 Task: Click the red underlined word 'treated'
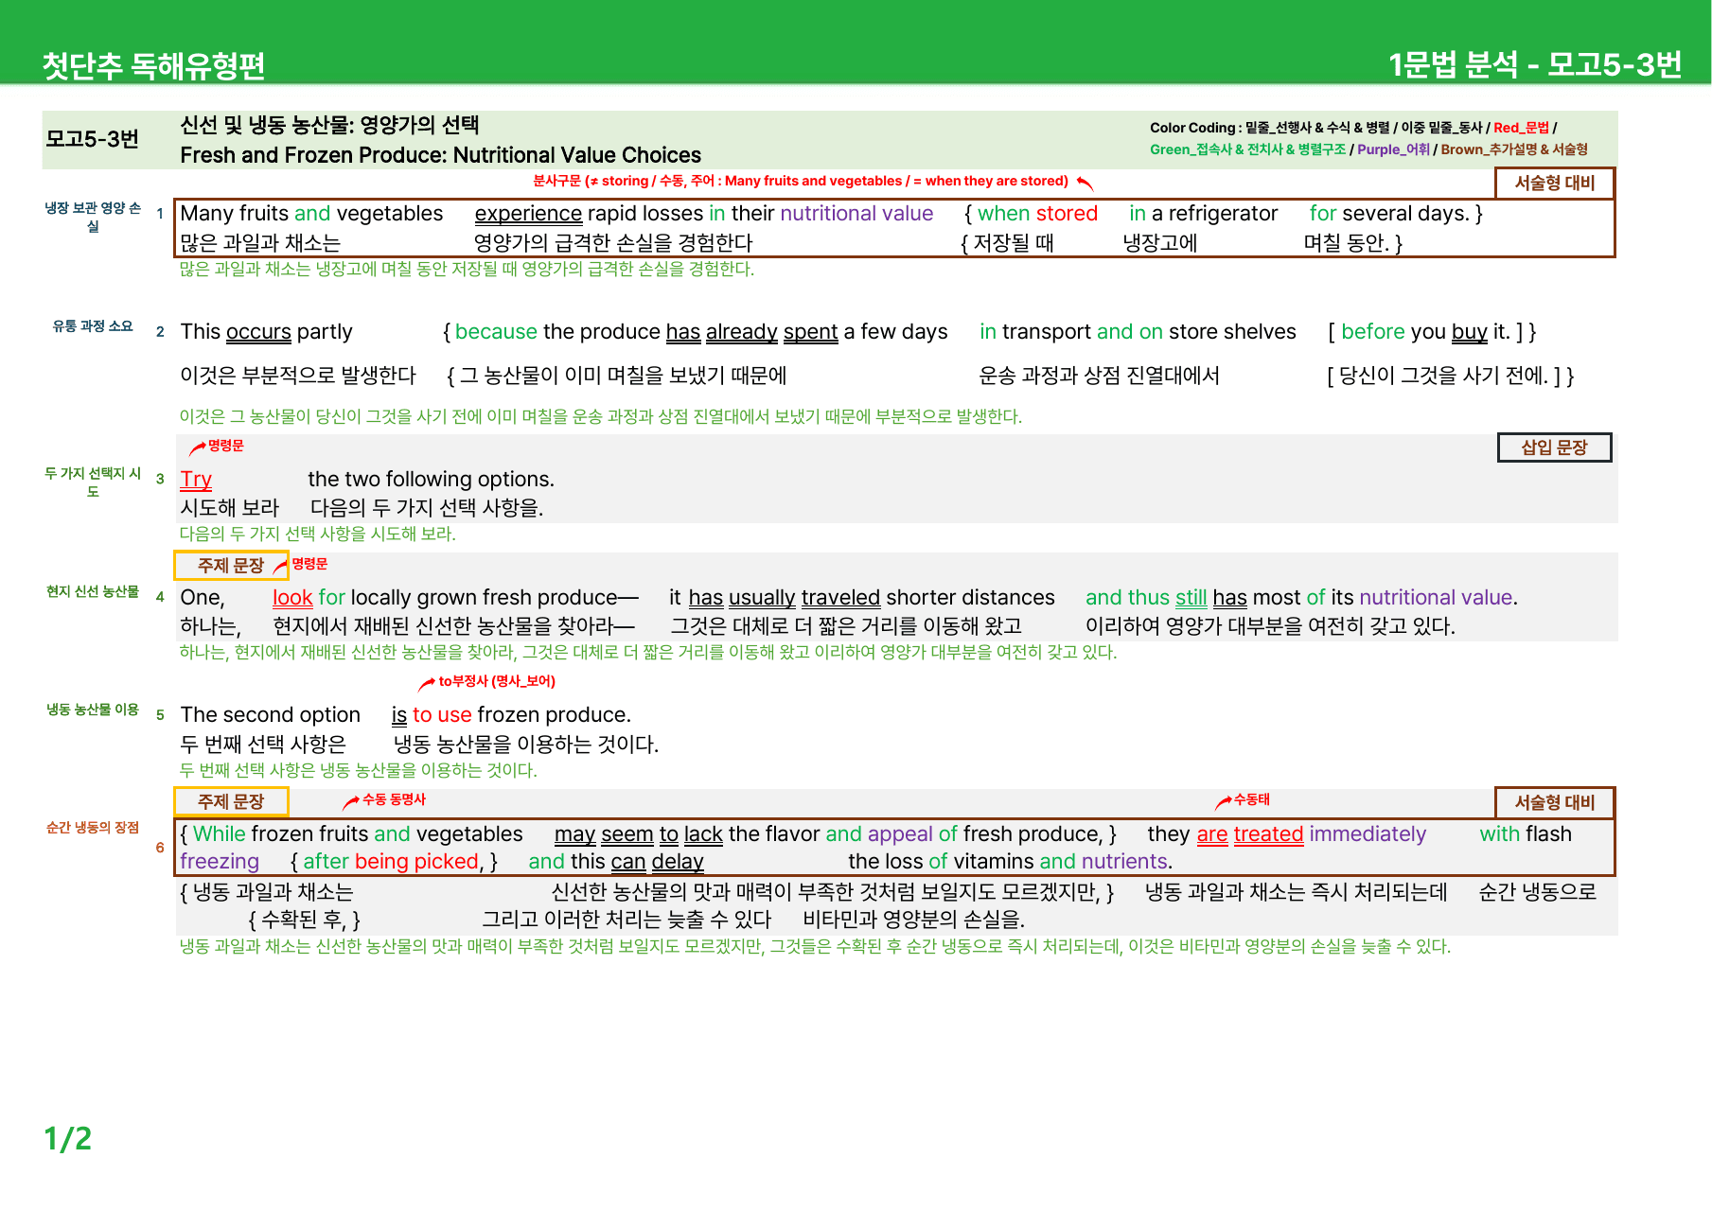click(x=1268, y=834)
